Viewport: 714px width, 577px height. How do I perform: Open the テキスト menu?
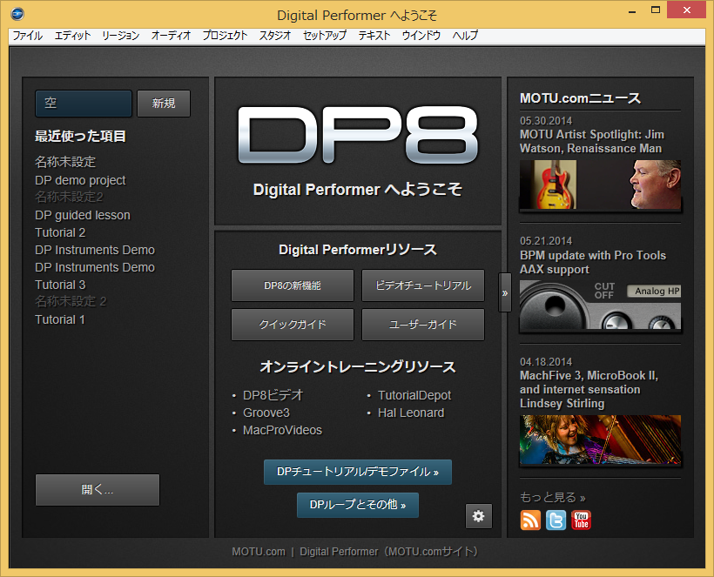(x=374, y=36)
